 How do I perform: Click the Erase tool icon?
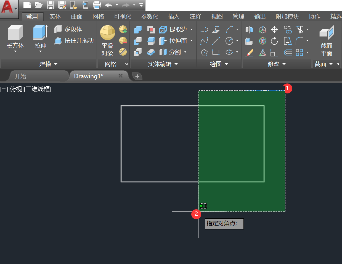(x=249, y=53)
